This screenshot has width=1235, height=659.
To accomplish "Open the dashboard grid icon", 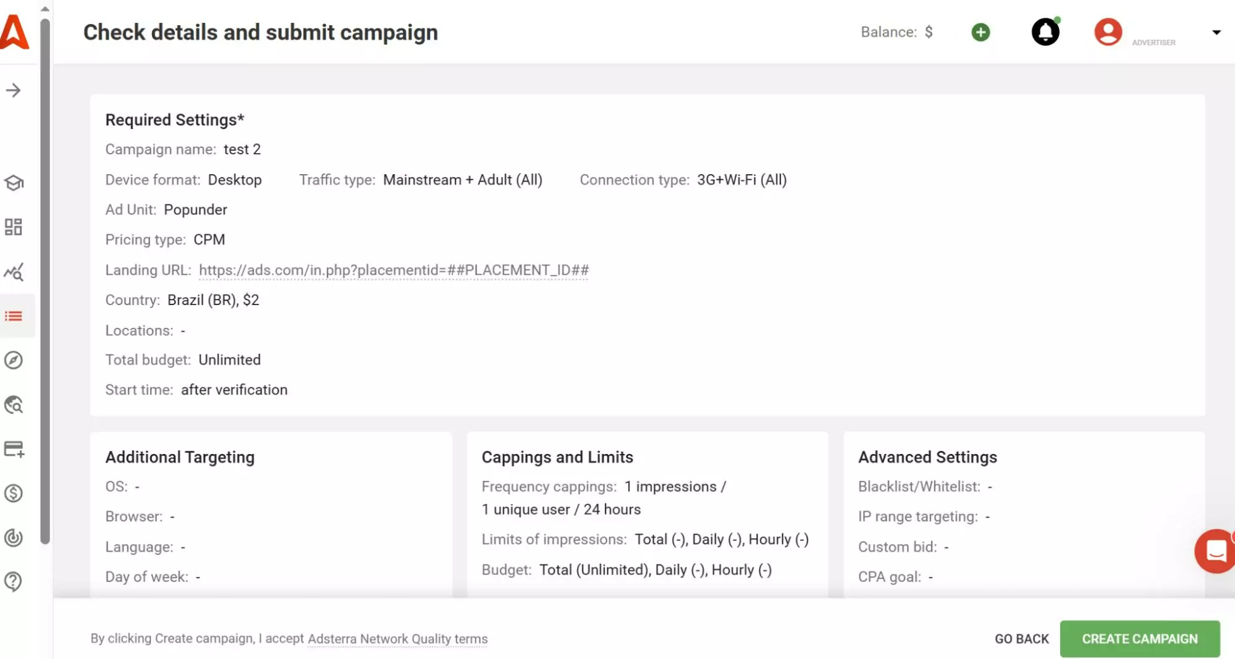I will (14, 227).
